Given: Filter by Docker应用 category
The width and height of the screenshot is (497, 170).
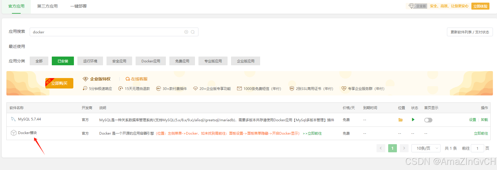Looking at the screenshot, I should click(x=151, y=61).
